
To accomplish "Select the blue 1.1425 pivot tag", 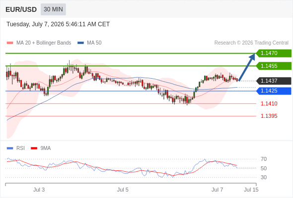I will [274, 91].
